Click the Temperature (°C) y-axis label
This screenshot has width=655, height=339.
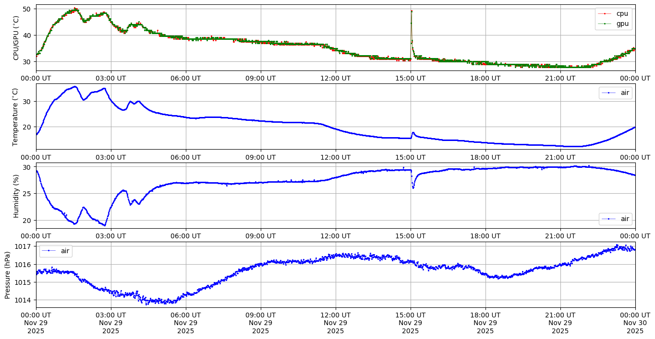click(16, 117)
